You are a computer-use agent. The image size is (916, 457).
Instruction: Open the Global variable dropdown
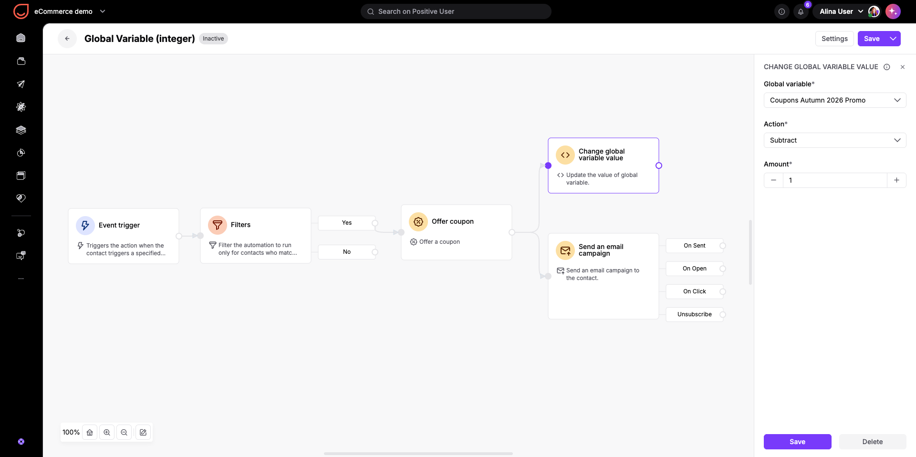click(x=835, y=100)
